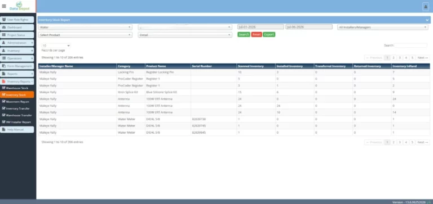Toggle the Inventory Transfer checkbox icon

point(3,108)
